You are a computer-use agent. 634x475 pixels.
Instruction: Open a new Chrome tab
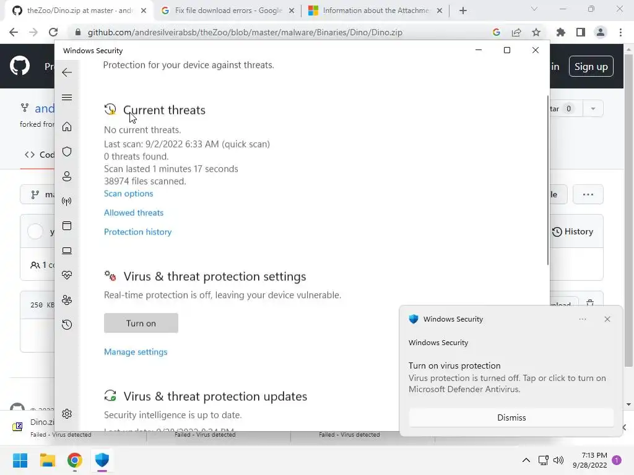coord(463,11)
